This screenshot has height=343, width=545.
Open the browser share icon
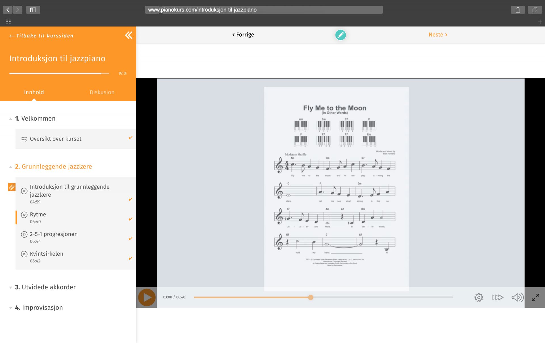point(518,10)
